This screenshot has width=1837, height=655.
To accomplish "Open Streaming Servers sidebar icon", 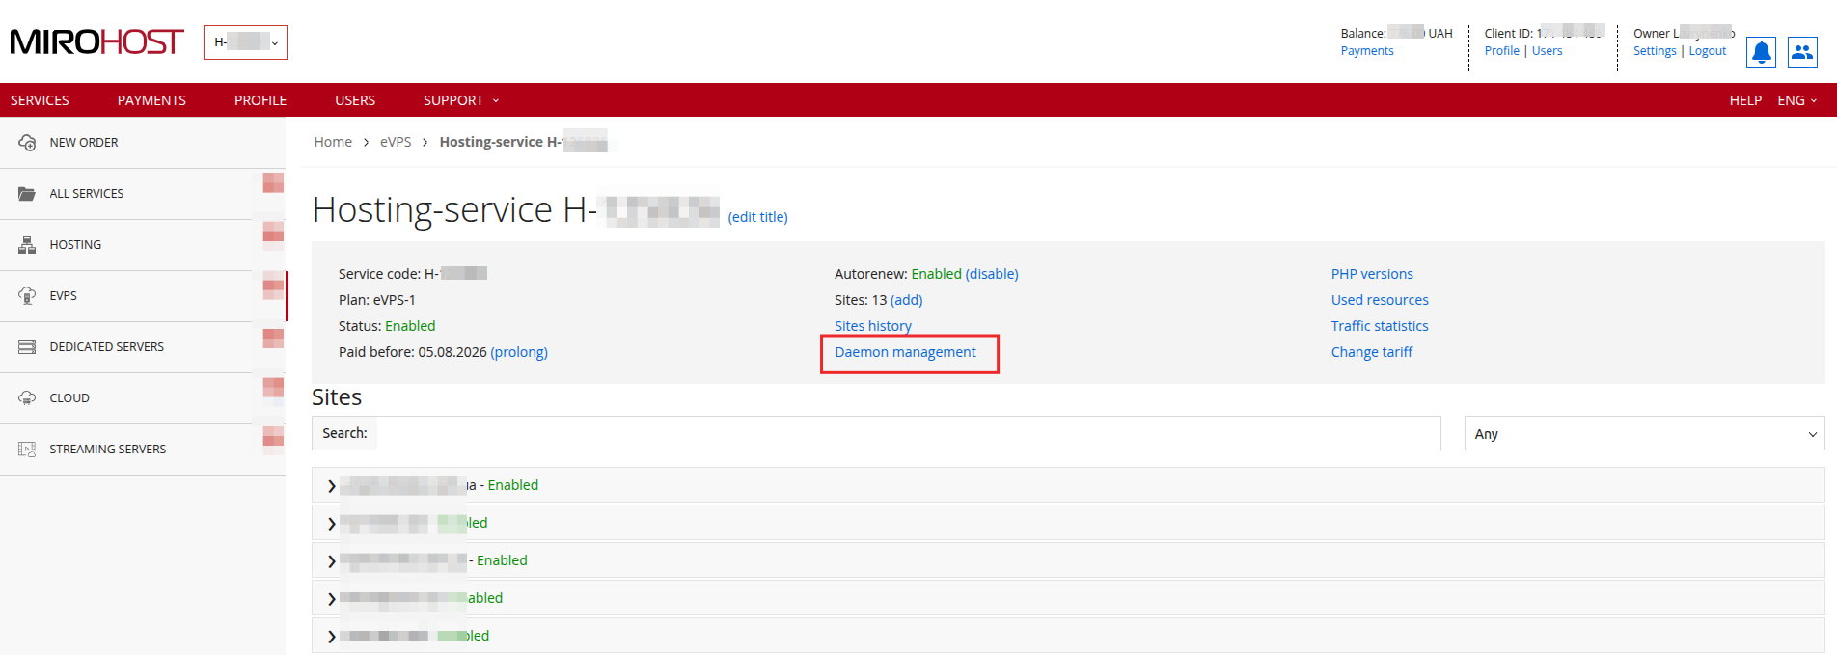I will click(27, 450).
